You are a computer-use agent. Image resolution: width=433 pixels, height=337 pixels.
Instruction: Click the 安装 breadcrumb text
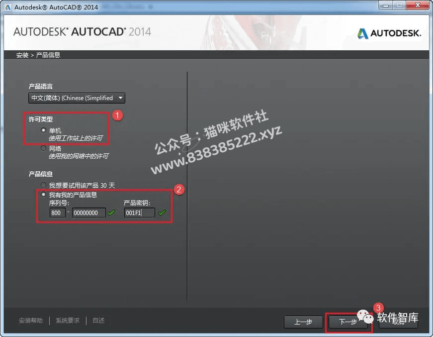22,55
